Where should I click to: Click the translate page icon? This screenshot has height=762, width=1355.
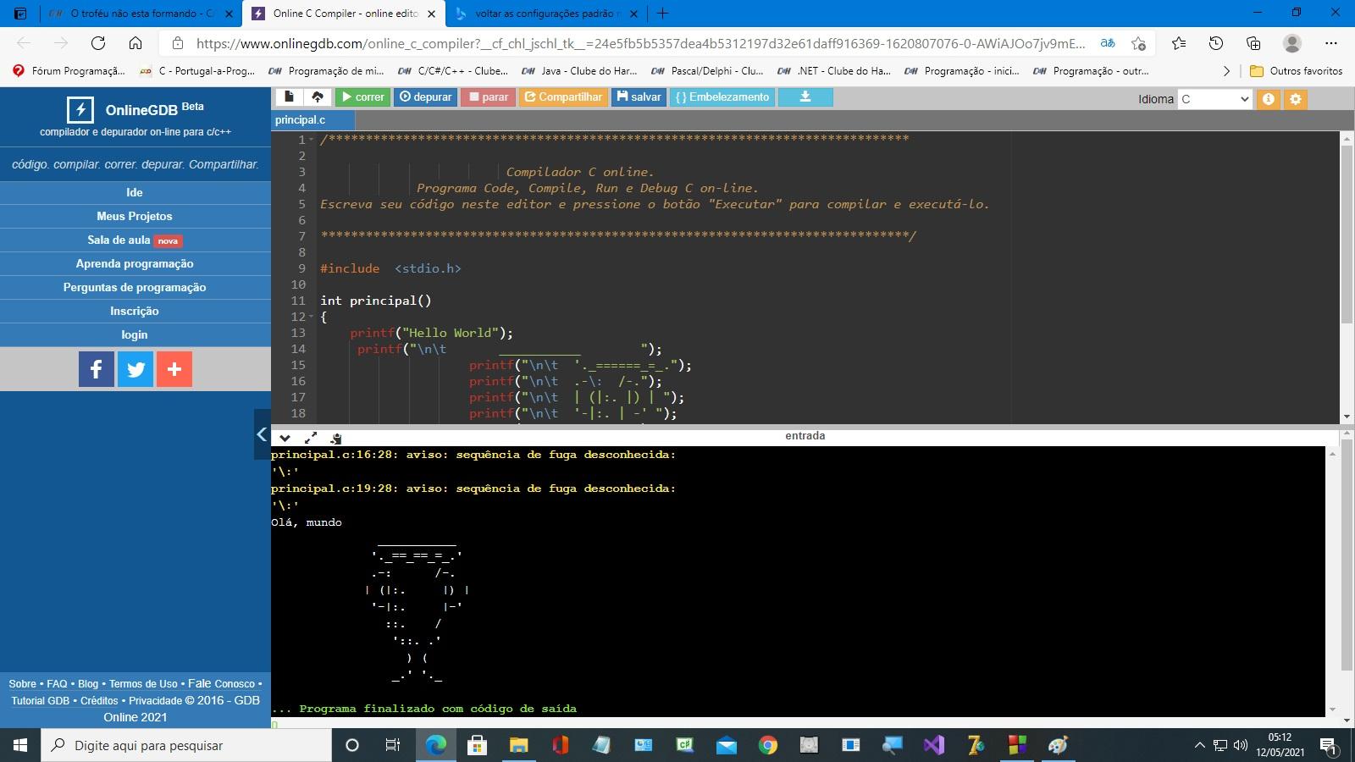[x=1107, y=43]
